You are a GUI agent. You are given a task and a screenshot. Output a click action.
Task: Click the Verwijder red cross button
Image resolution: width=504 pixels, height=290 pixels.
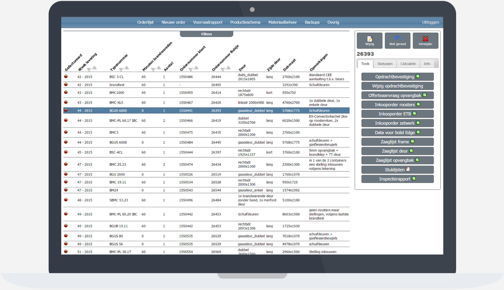pos(426,41)
